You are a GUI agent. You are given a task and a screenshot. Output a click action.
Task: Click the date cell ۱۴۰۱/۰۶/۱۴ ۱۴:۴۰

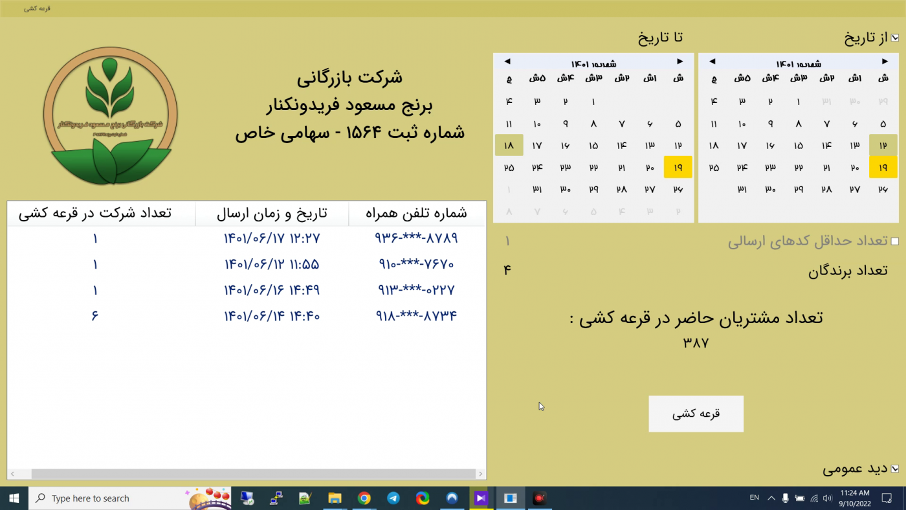[x=272, y=316]
